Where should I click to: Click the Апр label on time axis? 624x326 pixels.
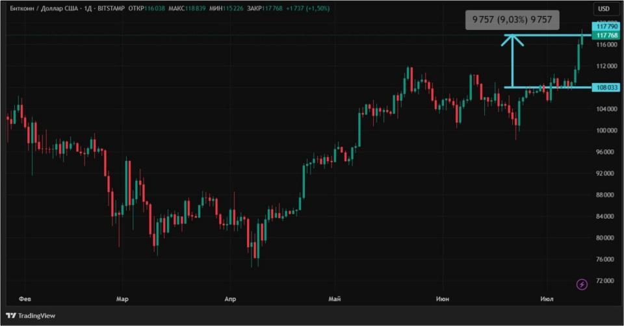click(x=230, y=299)
